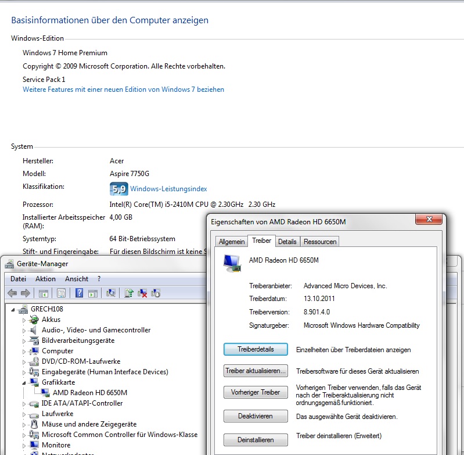Click the Intel Core i5-2410M processor text

click(x=192, y=205)
